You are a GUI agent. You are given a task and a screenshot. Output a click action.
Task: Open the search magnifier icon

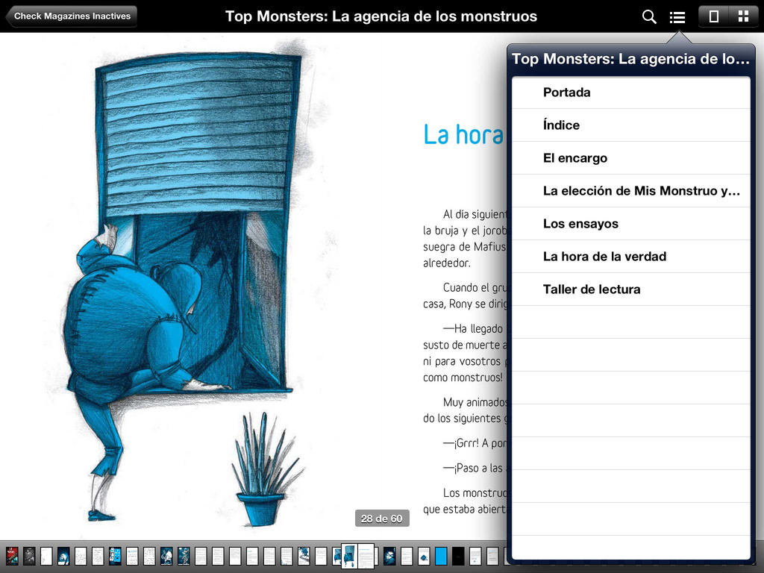point(649,16)
